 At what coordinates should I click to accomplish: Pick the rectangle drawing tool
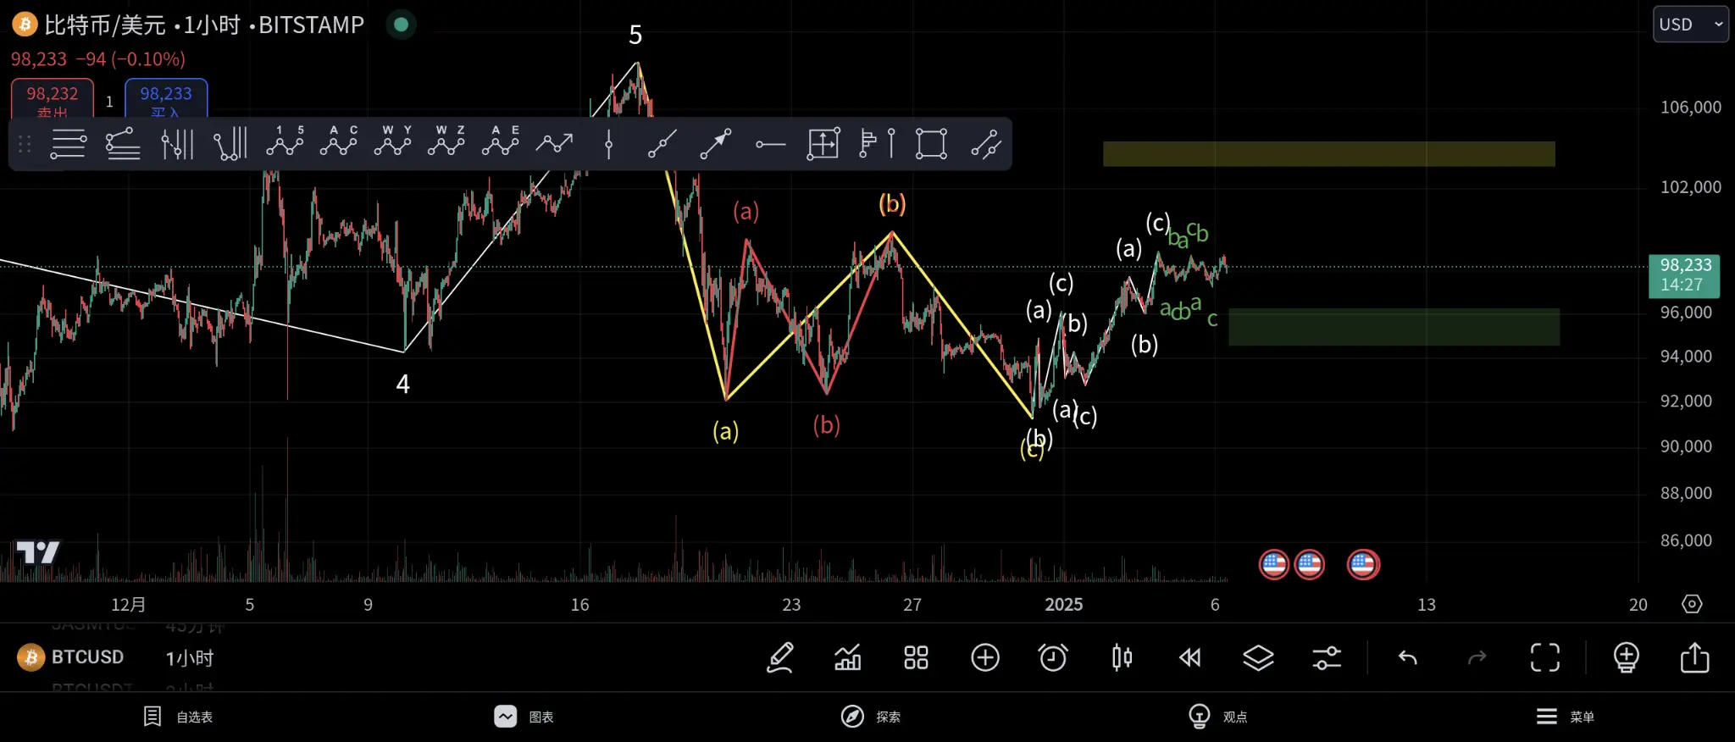point(931,143)
